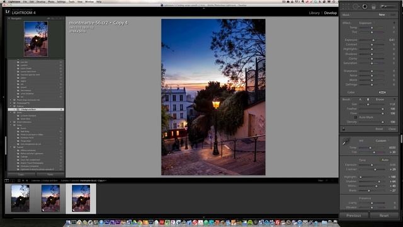Screen dimensions: 403x227
Task: Select the second filmstrip thumbnail
Action: (50, 199)
